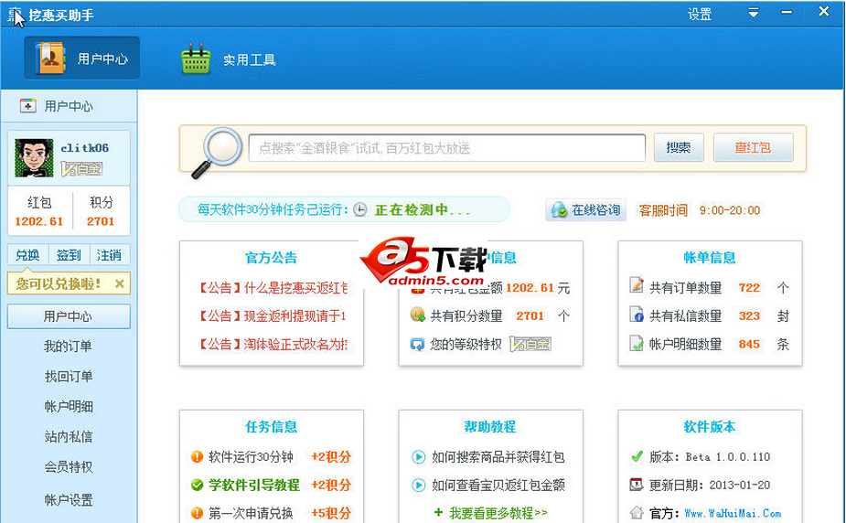Open the 现金返利提现 announcement
Image resolution: width=846 pixels, height=523 pixels.
pyautogui.click(x=273, y=316)
